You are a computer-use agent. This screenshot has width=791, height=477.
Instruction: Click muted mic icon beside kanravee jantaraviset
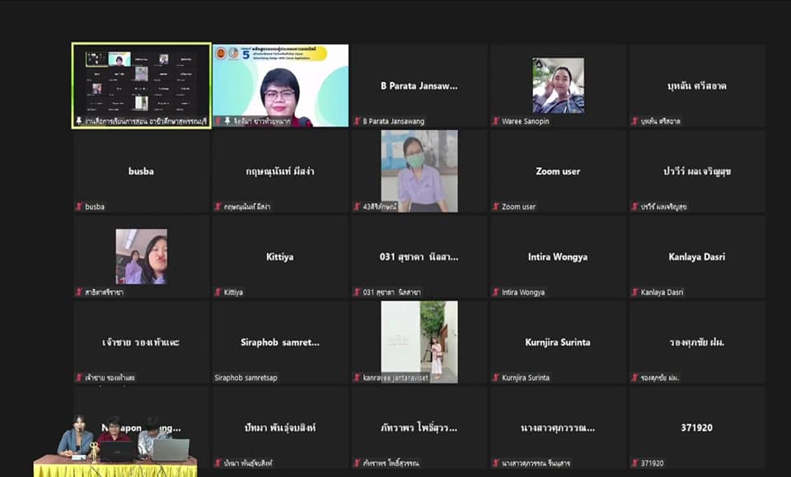coord(357,377)
